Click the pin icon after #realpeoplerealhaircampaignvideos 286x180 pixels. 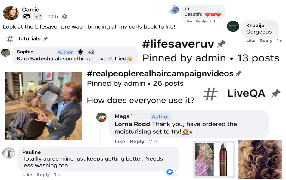point(238,73)
